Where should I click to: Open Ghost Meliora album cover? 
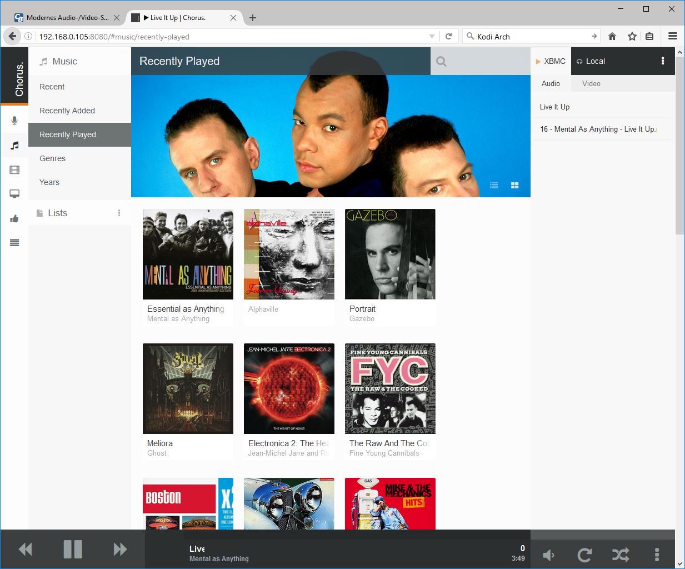point(188,388)
